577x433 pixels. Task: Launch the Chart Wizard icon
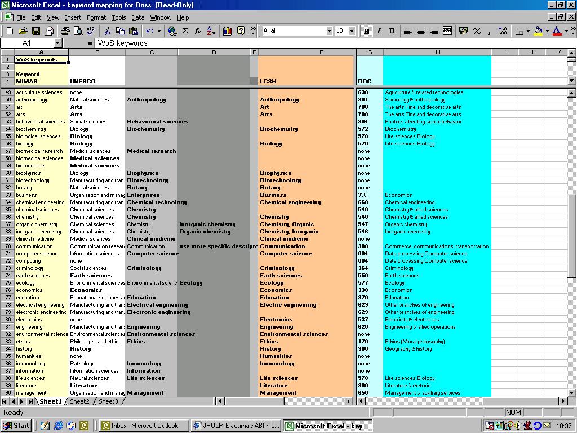click(x=228, y=31)
